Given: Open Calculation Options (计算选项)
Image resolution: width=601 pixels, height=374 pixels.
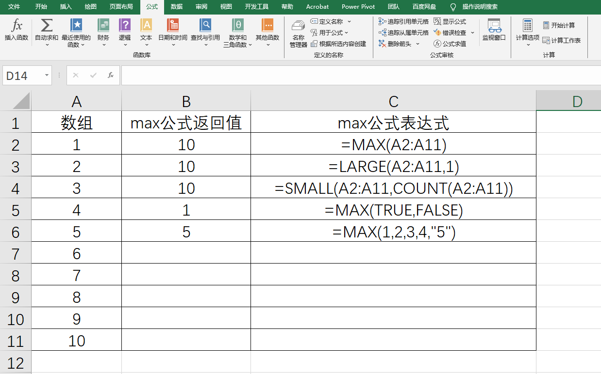Looking at the screenshot, I should [x=527, y=33].
